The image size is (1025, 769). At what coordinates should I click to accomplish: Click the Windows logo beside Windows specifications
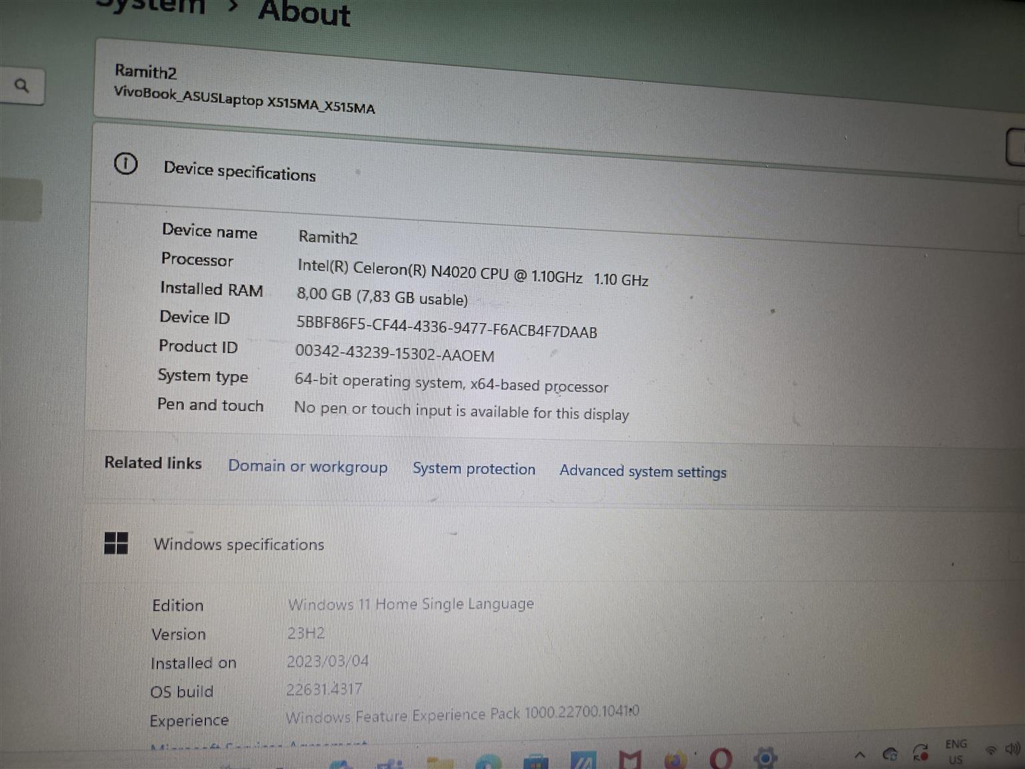(x=116, y=543)
